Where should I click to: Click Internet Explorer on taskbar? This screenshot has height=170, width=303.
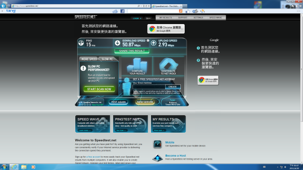pyautogui.click(x=14, y=167)
